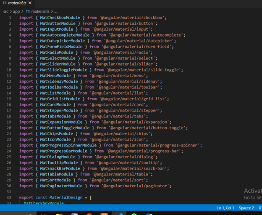The image size is (262, 215).
Task: Click MatTableModule identifier on line 28
Action: (x=57, y=174)
